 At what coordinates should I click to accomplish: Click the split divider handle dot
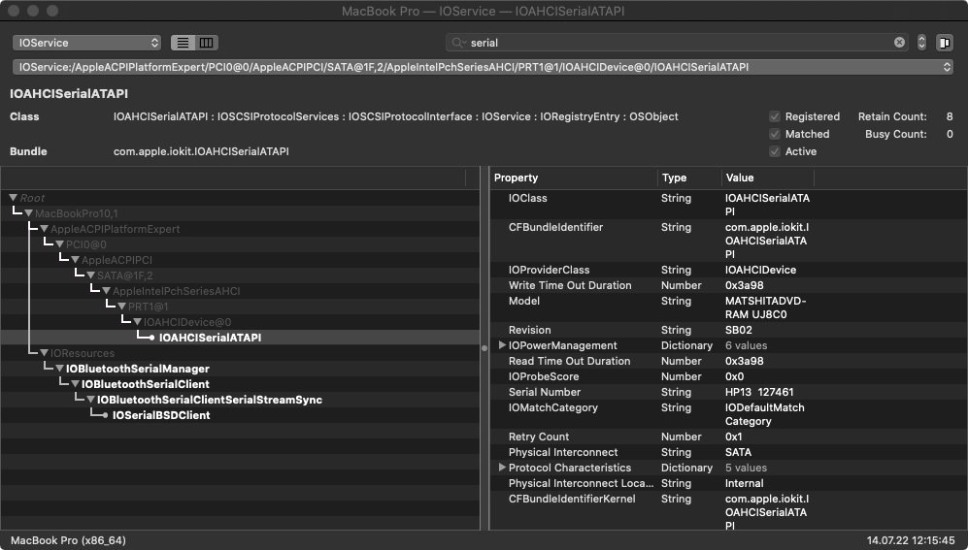[x=484, y=348]
